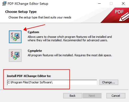Click the Install PDF-XChange Editor to label
The height and width of the screenshot is (102, 129).
29,76
